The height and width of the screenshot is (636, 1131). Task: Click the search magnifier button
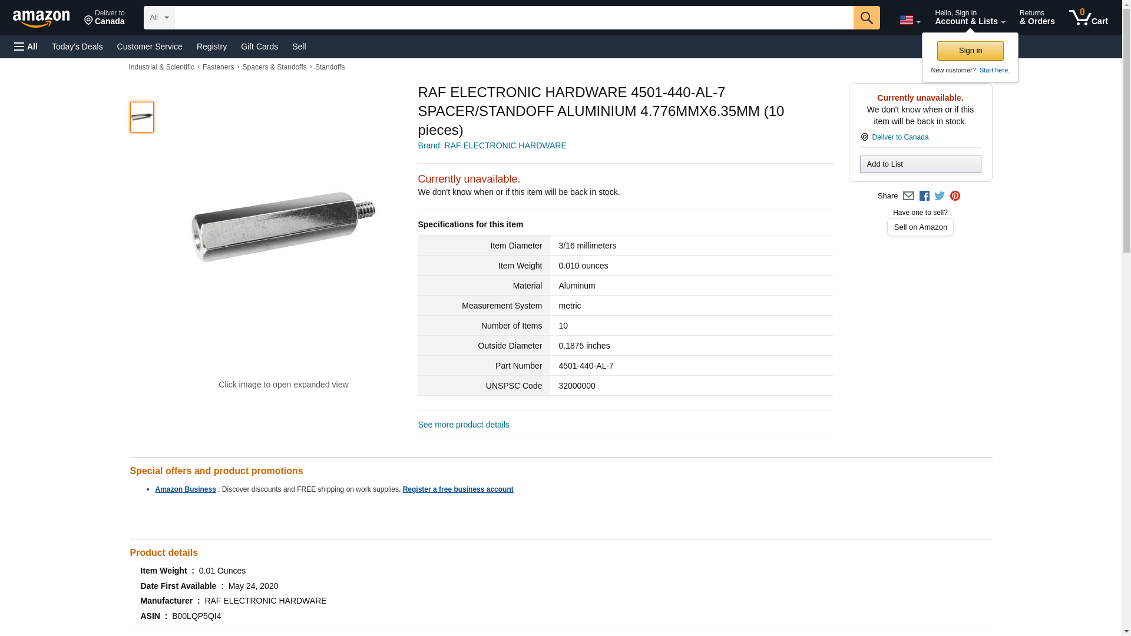[866, 18]
